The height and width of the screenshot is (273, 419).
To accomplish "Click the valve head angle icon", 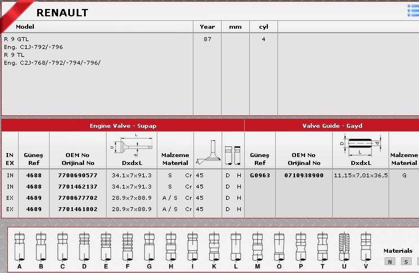I will (x=207, y=151).
